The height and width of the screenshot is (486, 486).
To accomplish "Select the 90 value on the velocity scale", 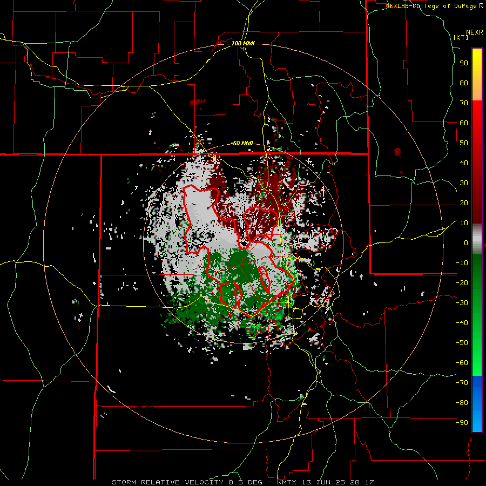I will point(464,63).
